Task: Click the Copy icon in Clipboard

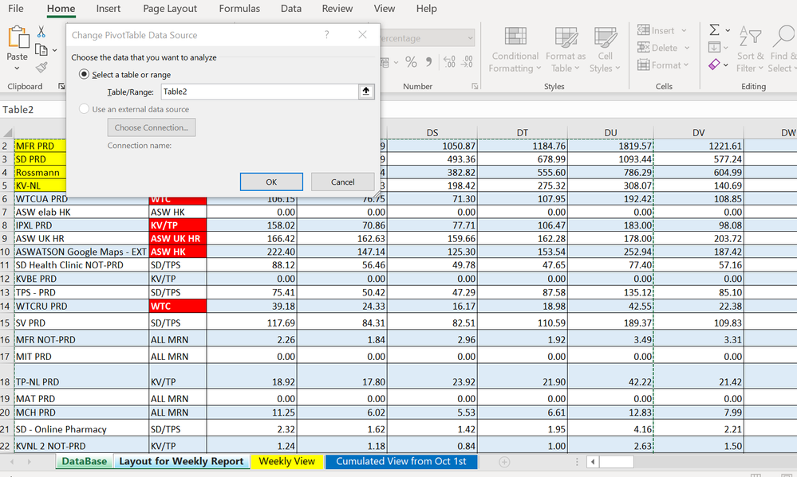Action: [41, 49]
